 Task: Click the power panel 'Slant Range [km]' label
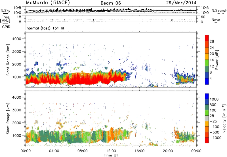pyautogui.click(x=8, y=60)
